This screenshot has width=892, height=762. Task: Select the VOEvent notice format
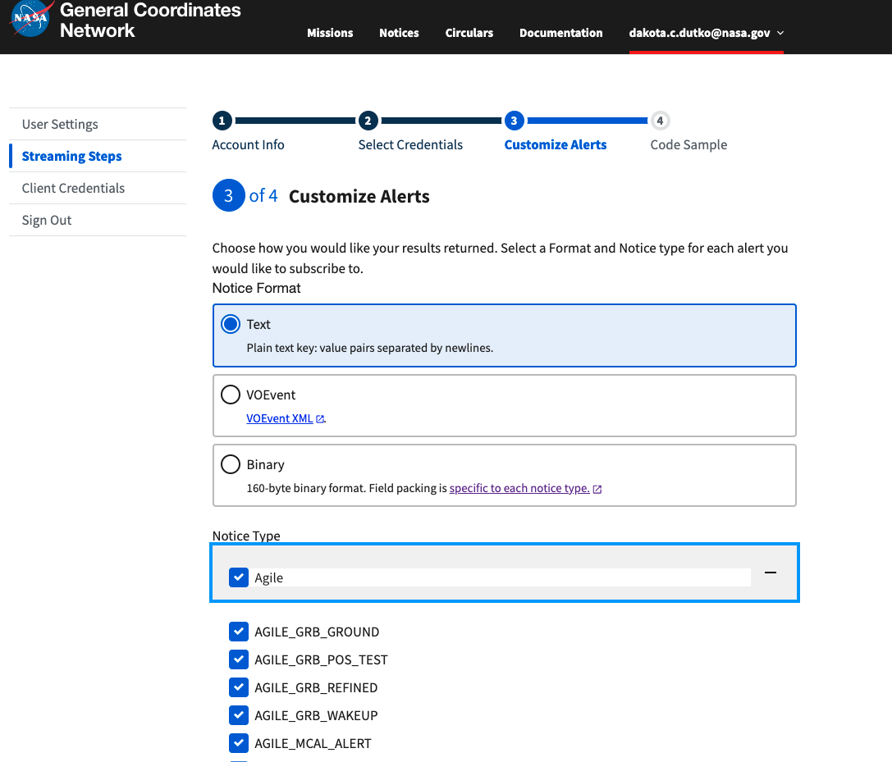[231, 395]
